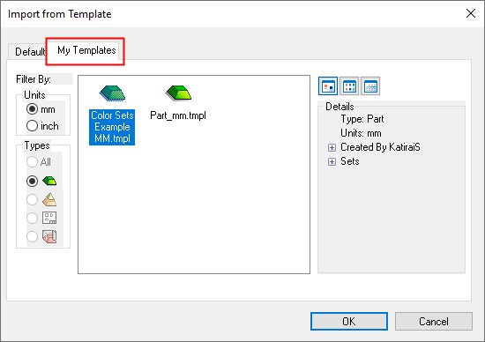Switch to small icons grid view
This screenshot has width=485, height=342.
pos(349,86)
